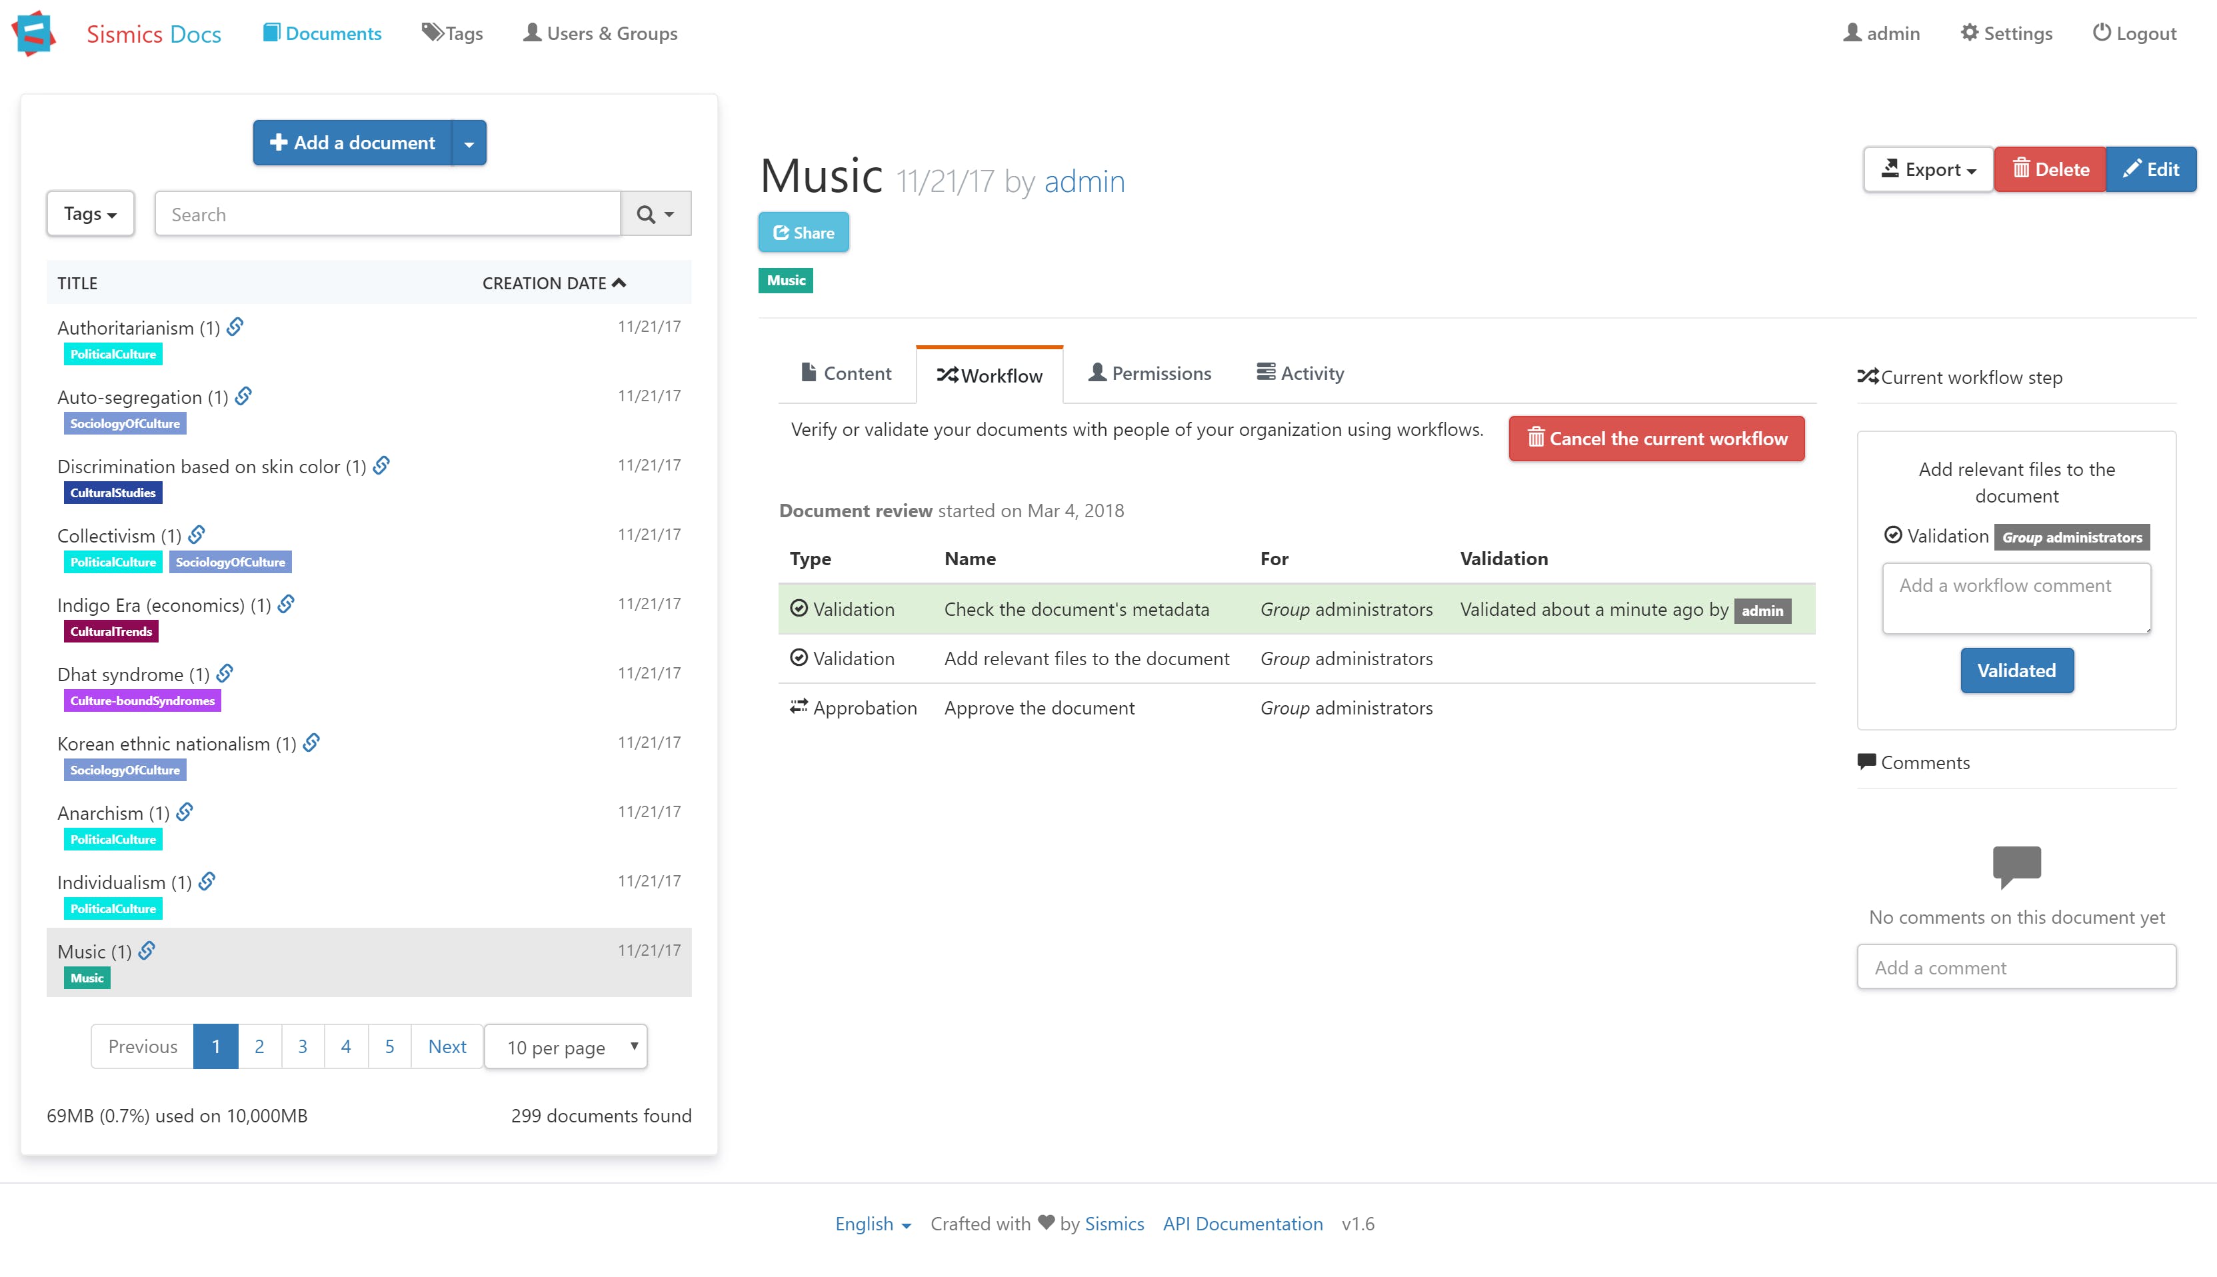
Task: Open the API Documentation footer link
Action: (x=1242, y=1224)
